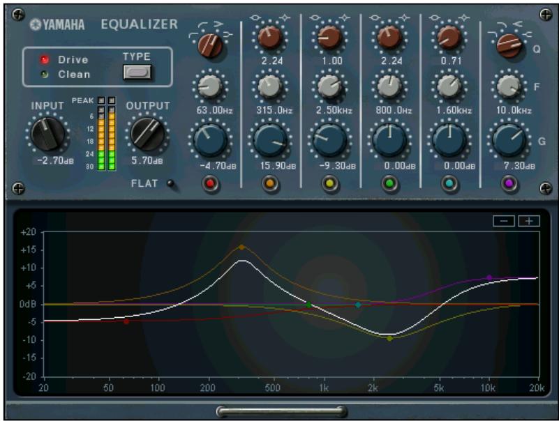Click the bottom panel handle bar
The width and height of the screenshot is (559, 421).
[281, 411]
